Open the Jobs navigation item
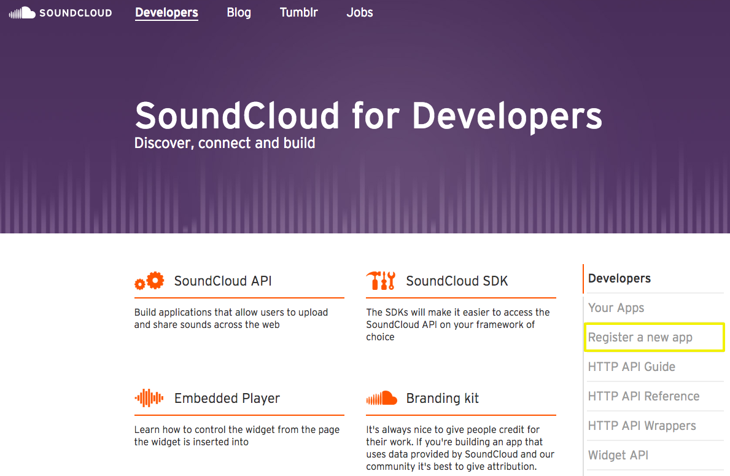 359,12
